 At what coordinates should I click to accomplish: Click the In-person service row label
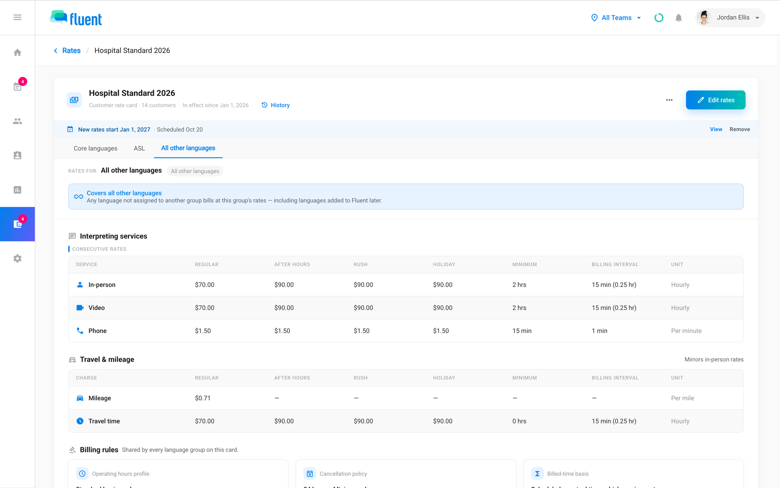pyautogui.click(x=102, y=285)
